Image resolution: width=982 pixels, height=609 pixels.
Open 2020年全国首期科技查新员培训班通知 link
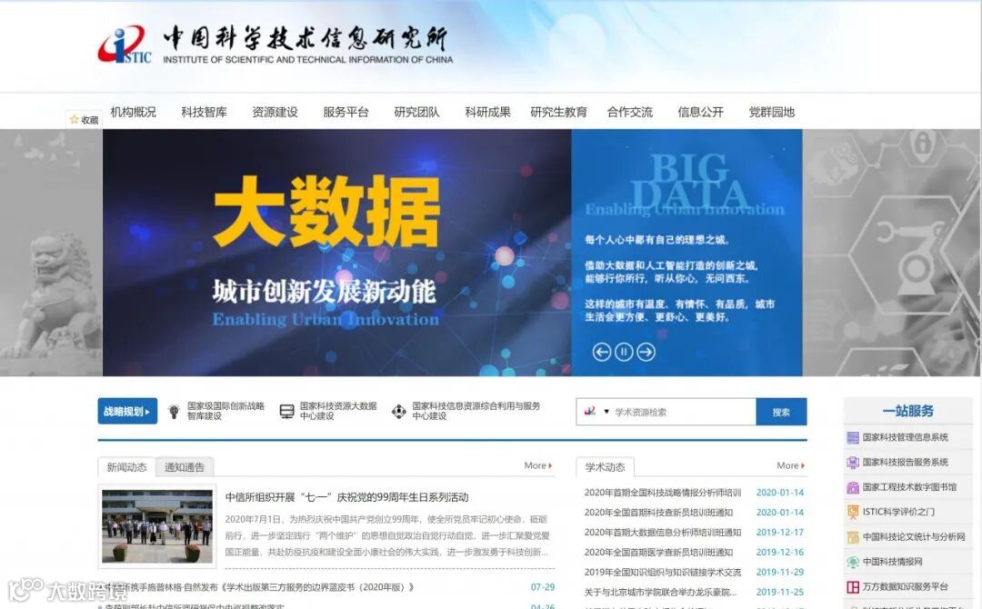658,513
